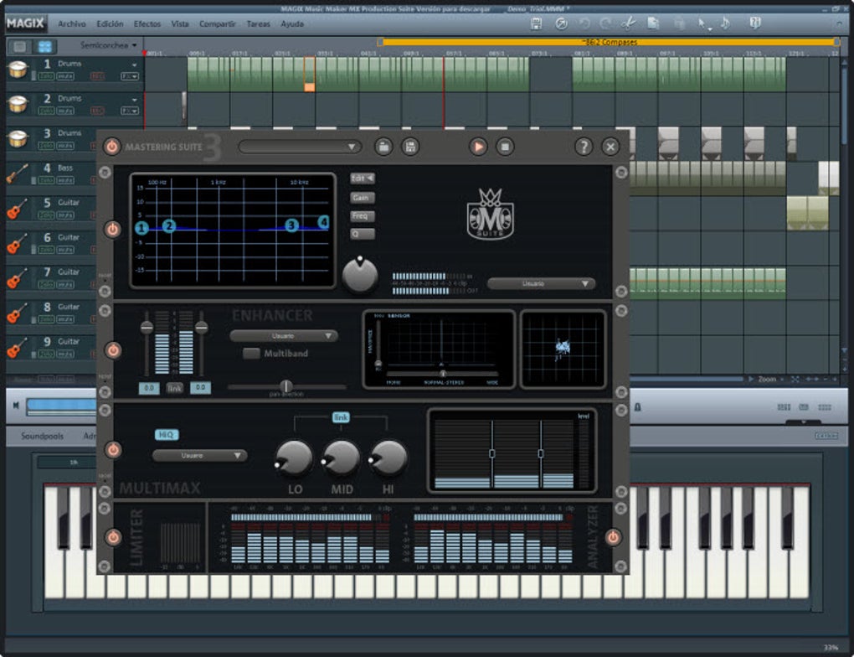Click the EQ Edit button
This screenshot has height=657, width=854.
click(x=363, y=178)
